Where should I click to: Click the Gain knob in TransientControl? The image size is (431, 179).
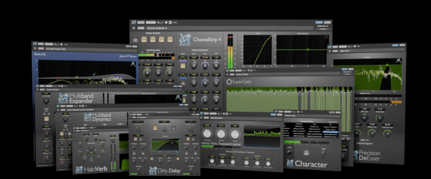coord(234,134)
